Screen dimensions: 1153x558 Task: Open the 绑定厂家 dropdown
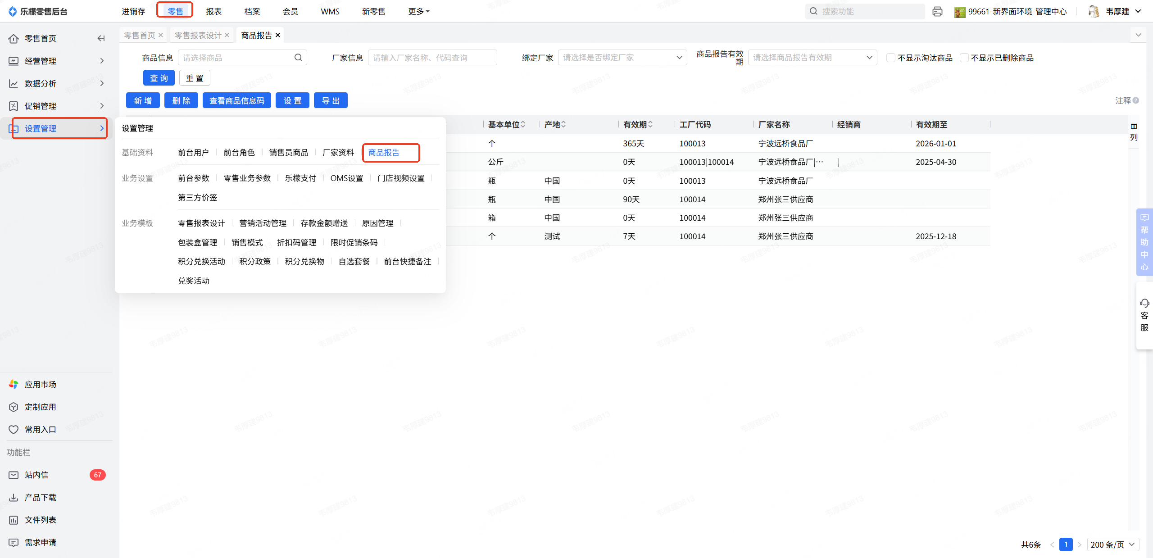coord(622,58)
